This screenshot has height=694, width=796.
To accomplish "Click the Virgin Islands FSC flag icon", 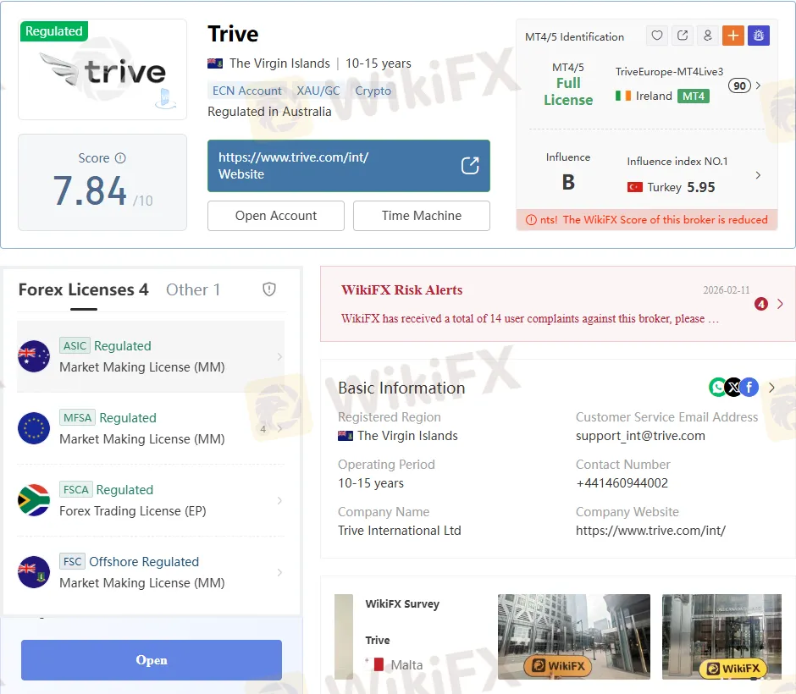I will pyautogui.click(x=34, y=572).
